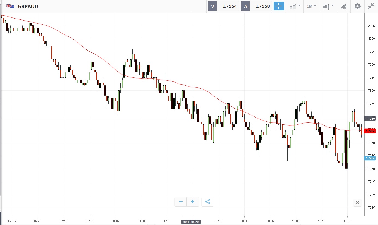The height and width of the screenshot is (225, 378).
Task: Open the 1M timeframe dropdown
Action: (x=311, y=6)
